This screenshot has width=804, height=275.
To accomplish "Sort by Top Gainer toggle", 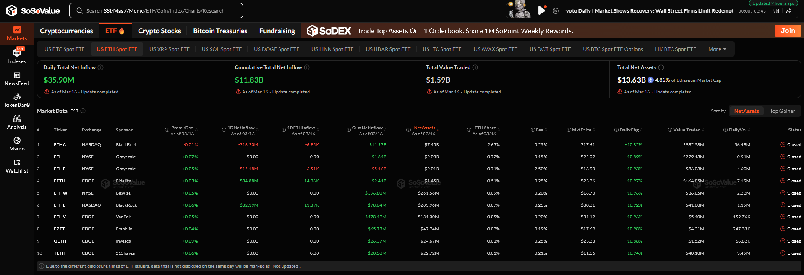I will [782, 111].
